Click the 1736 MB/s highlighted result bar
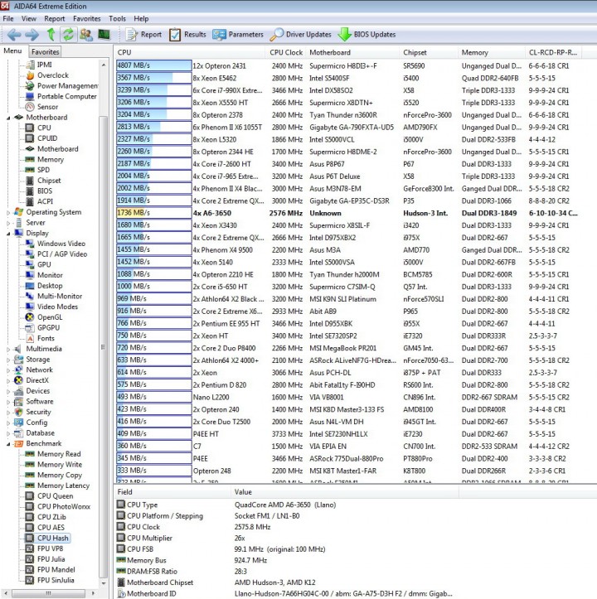The width and height of the screenshot is (597, 599). click(x=153, y=213)
